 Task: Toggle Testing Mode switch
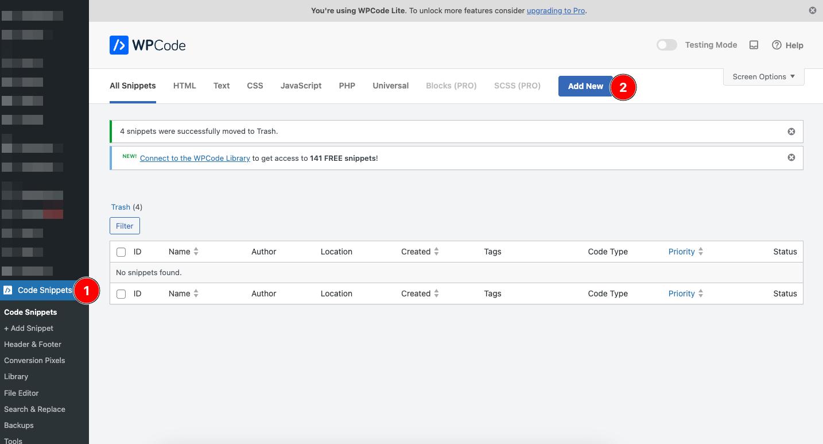point(667,45)
